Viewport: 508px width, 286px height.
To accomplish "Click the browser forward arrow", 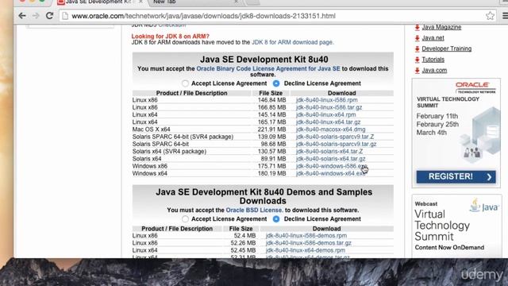I will pos(36,16).
